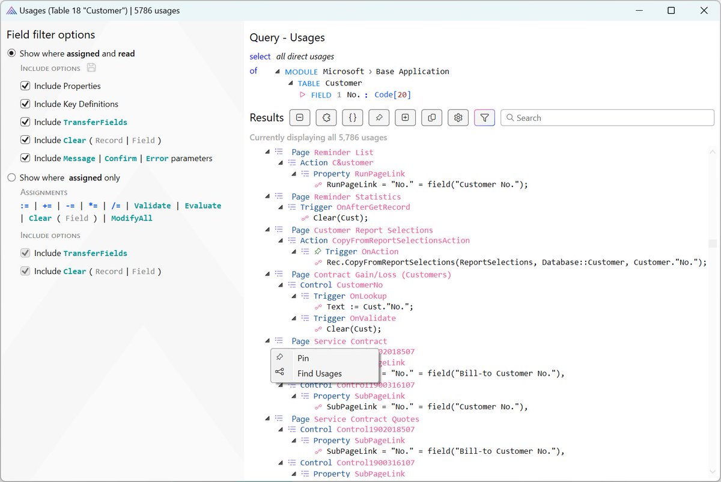Image resolution: width=721 pixels, height=482 pixels.
Task: Select Show where assigned only
Action: 11,178
